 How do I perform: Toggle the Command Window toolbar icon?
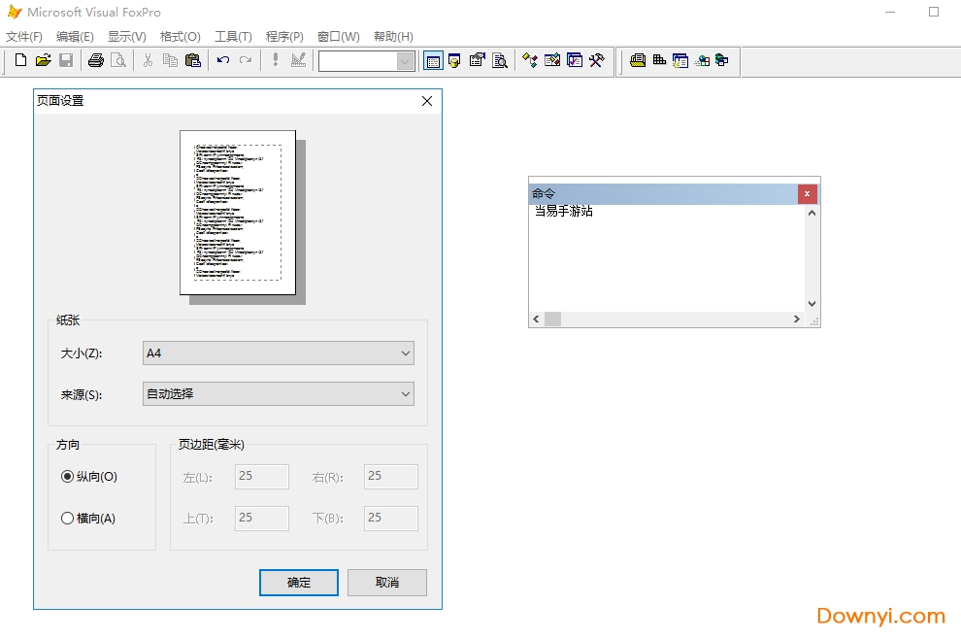433,61
